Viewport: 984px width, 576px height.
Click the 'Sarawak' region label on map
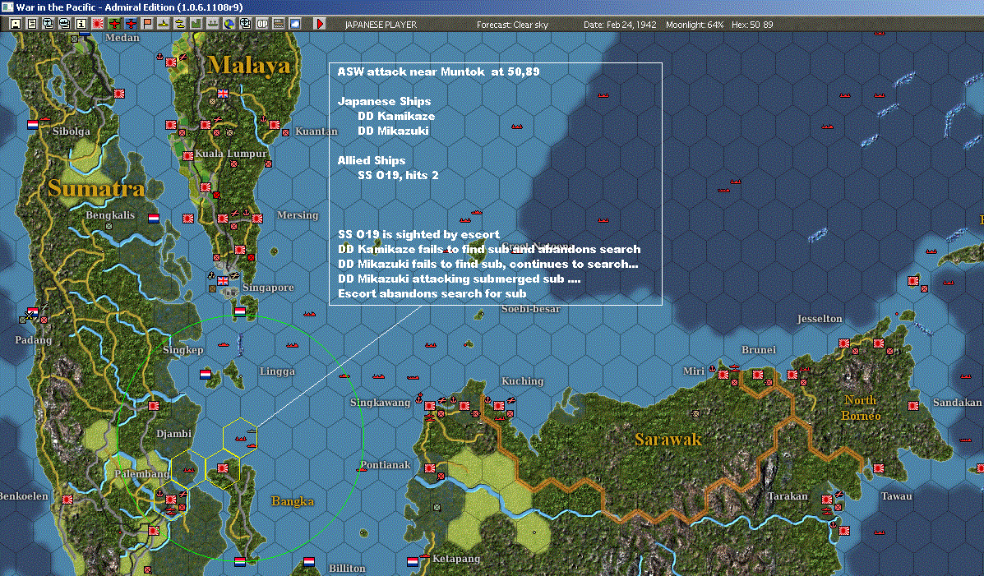click(x=668, y=440)
